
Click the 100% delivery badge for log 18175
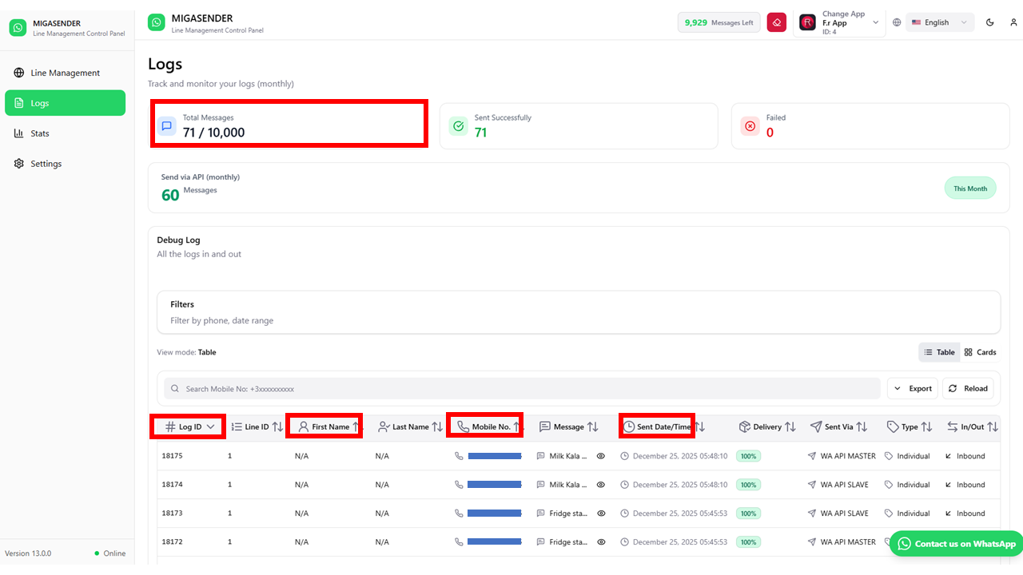[x=748, y=456]
